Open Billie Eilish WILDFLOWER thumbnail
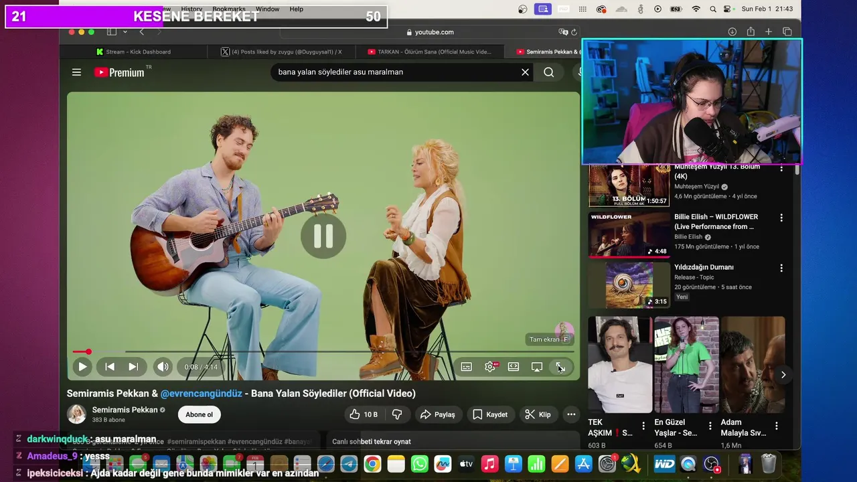This screenshot has width=857, height=482. coord(629,235)
